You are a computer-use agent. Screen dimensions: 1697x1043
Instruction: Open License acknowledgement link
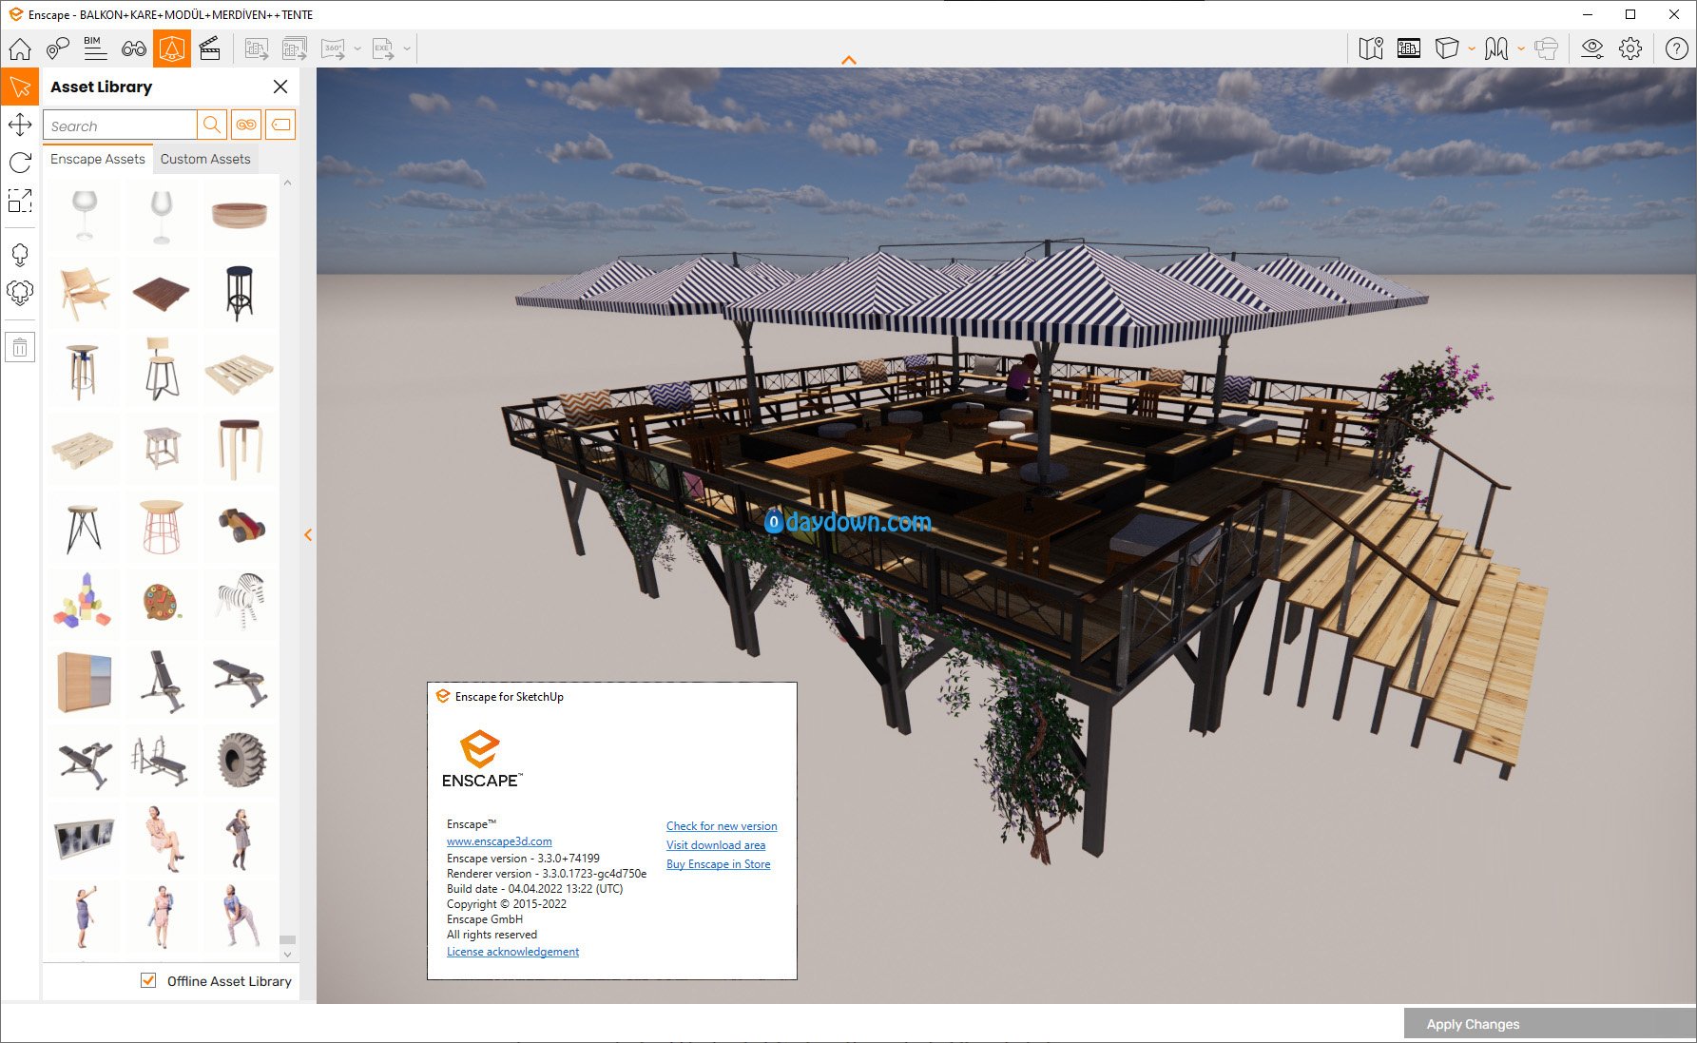click(x=512, y=952)
